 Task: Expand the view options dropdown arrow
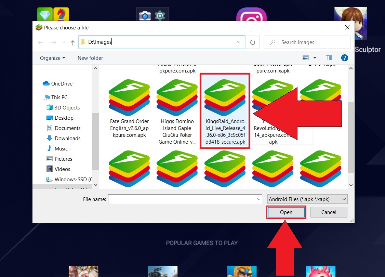(315, 58)
